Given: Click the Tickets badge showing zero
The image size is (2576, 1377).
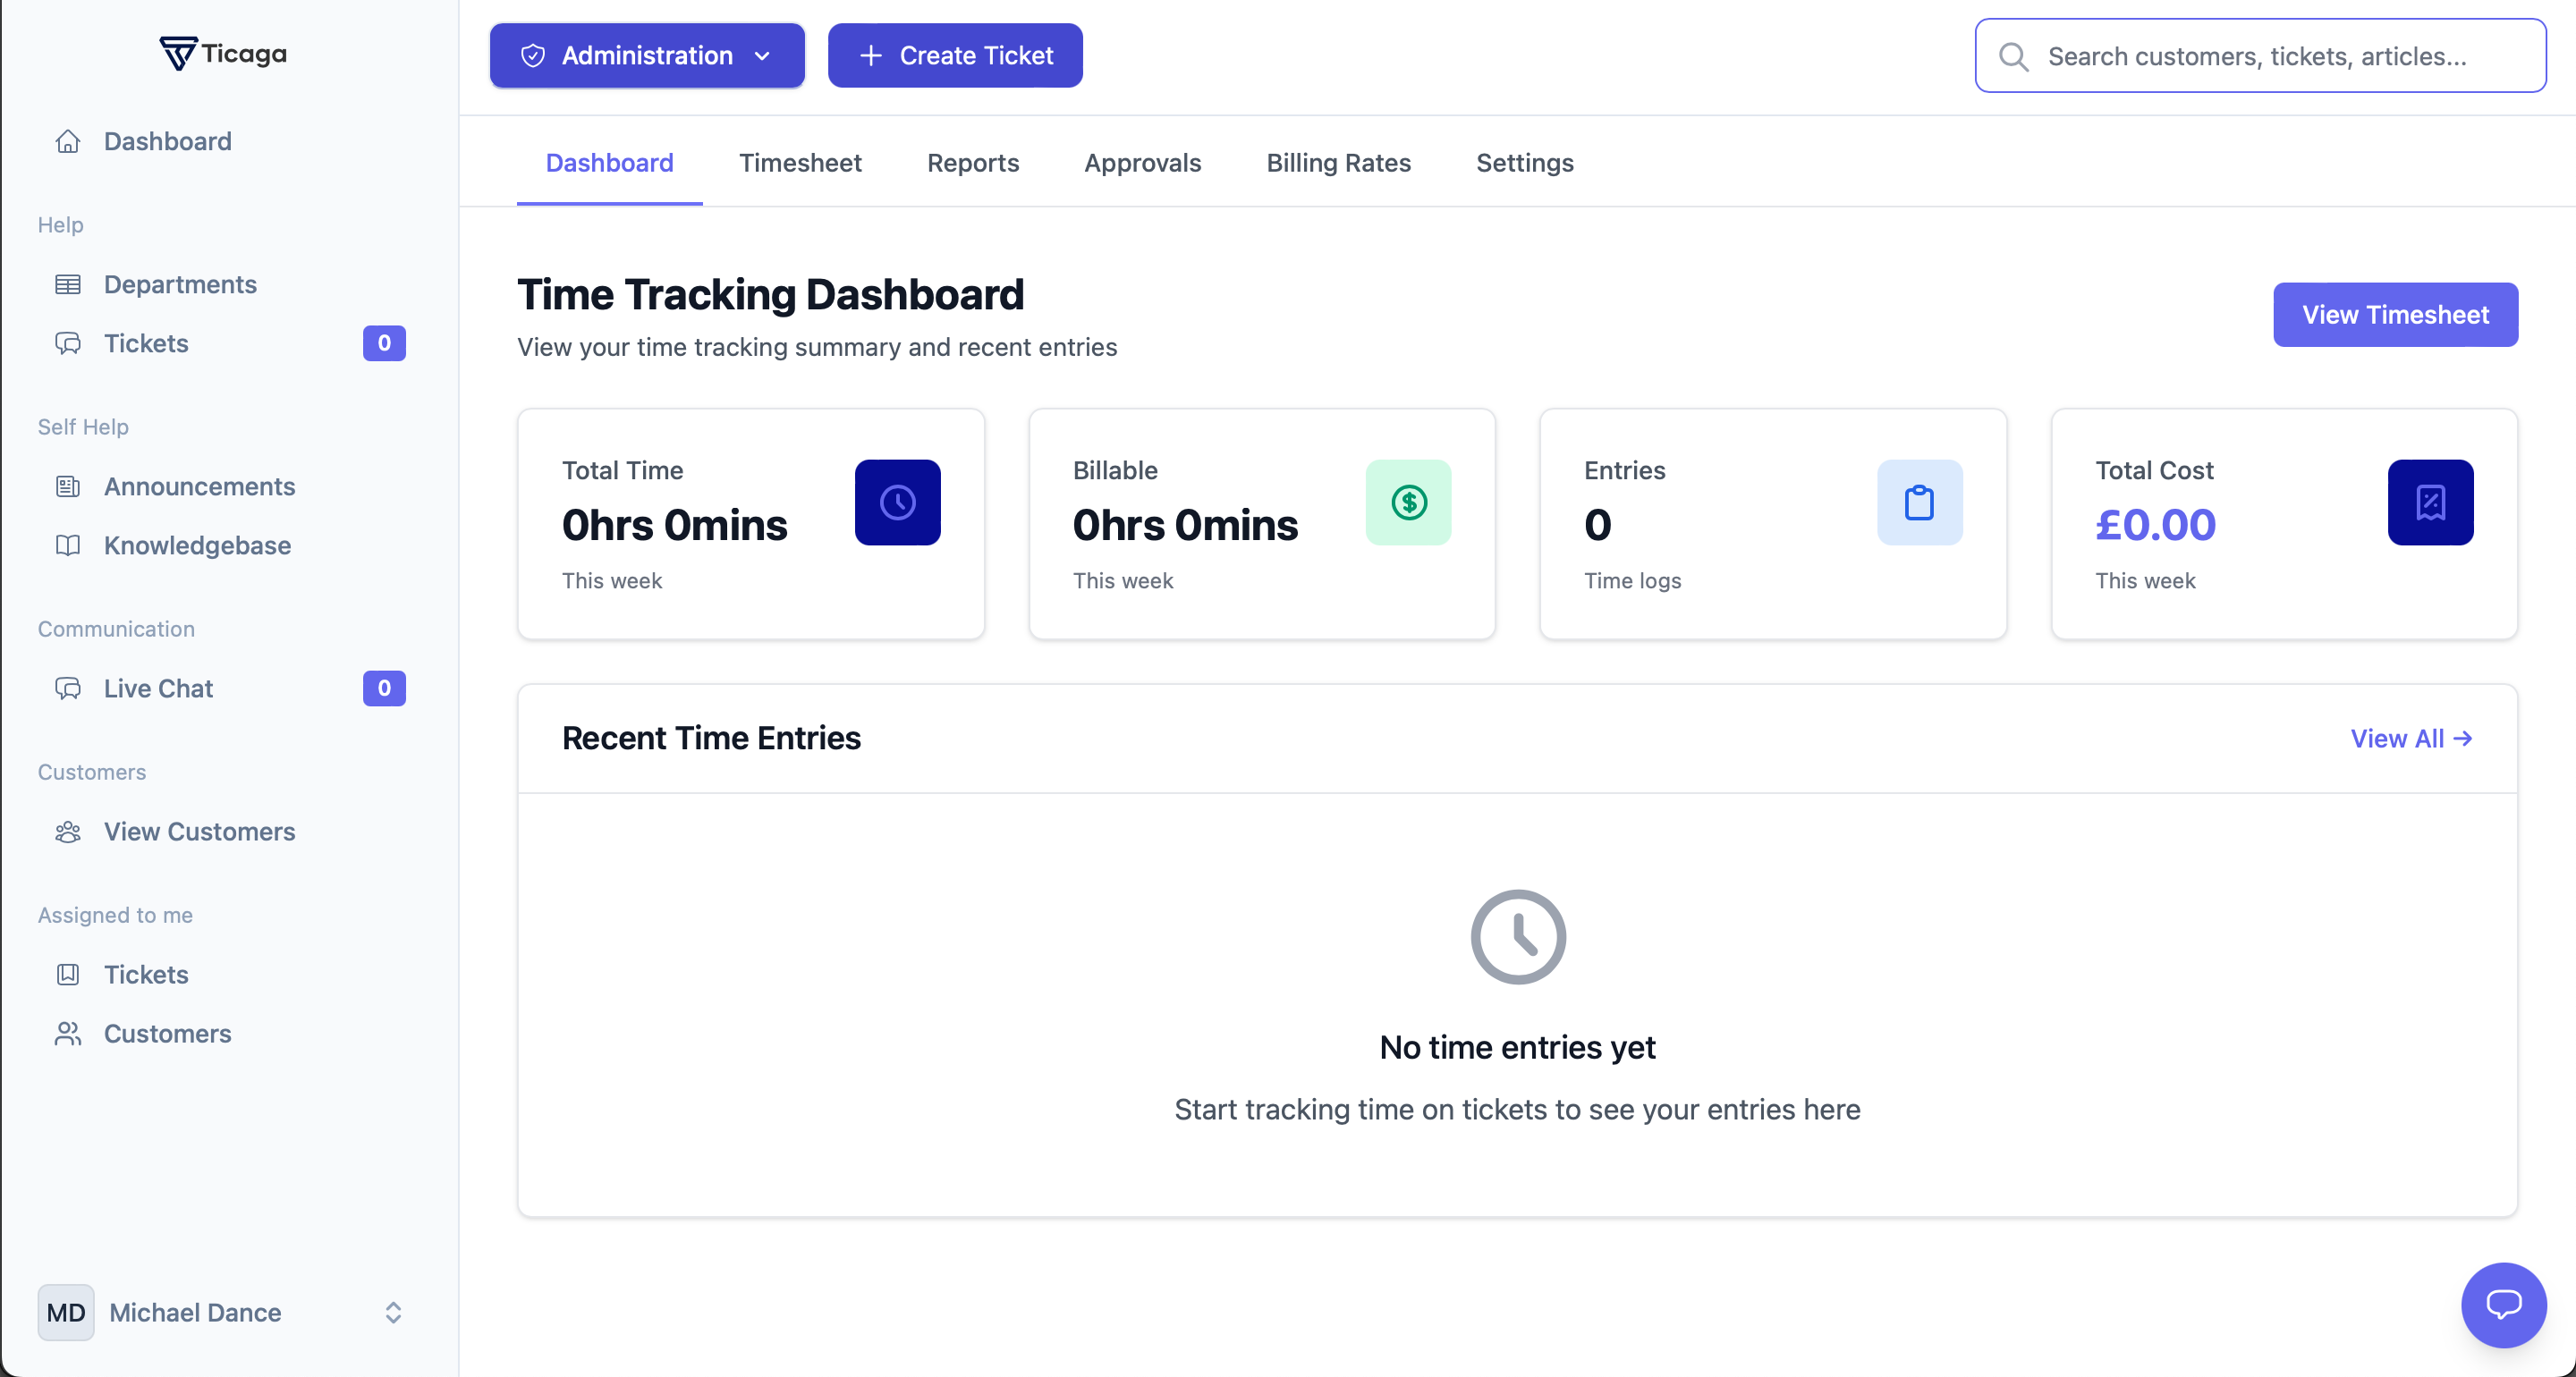Looking at the screenshot, I should pyautogui.click(x=384, y=343).
